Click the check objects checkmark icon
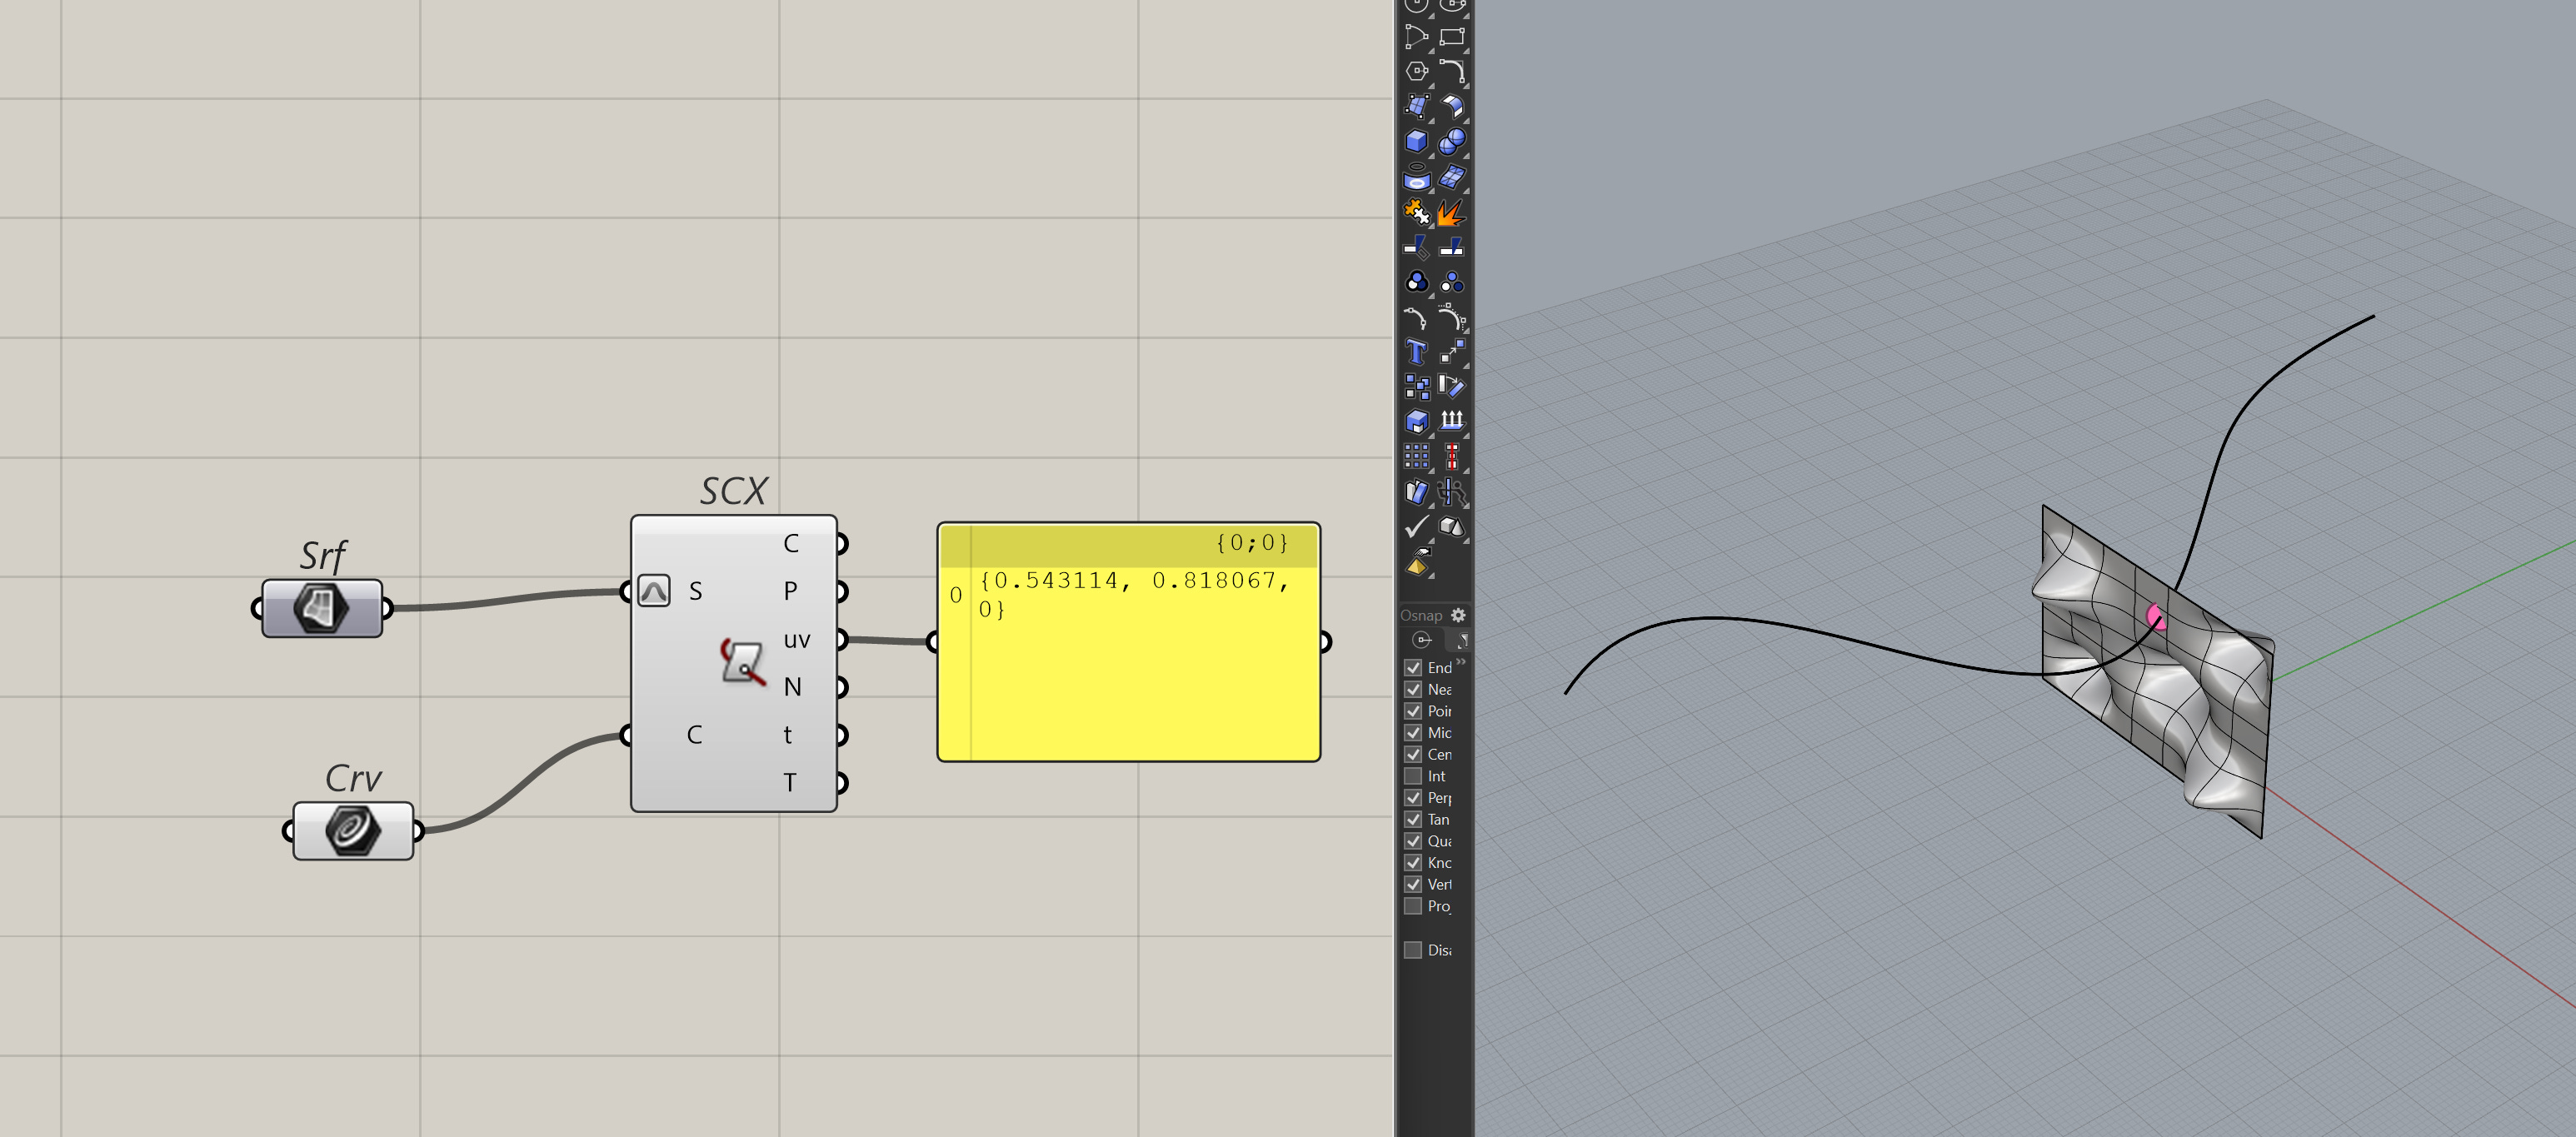 tap(1416, 526)
